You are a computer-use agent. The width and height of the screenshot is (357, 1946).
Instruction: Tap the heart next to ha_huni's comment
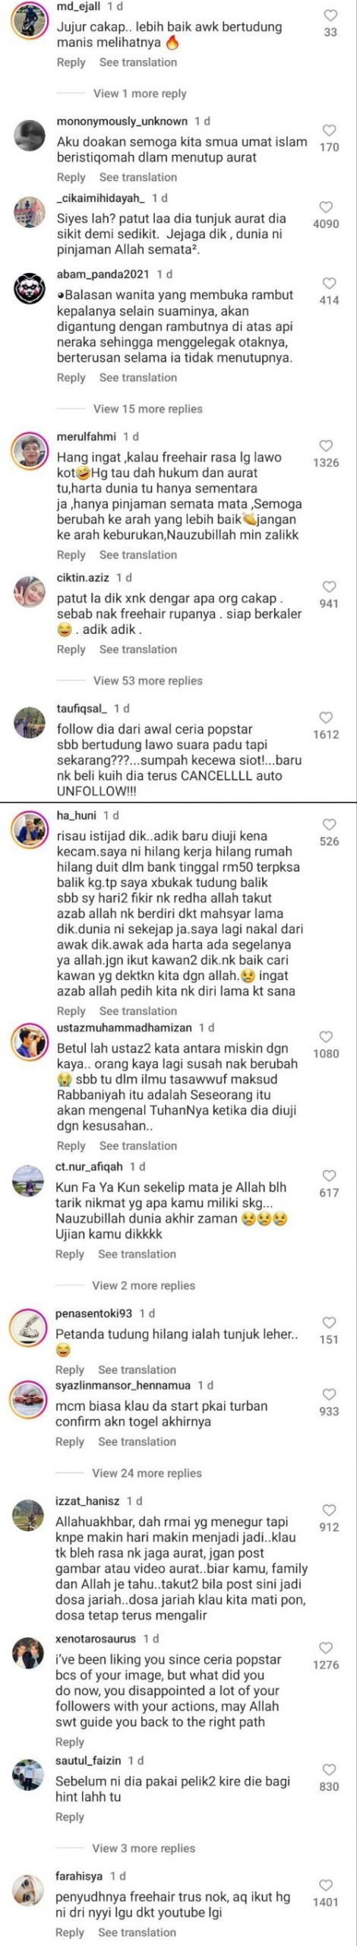point(330,824)
